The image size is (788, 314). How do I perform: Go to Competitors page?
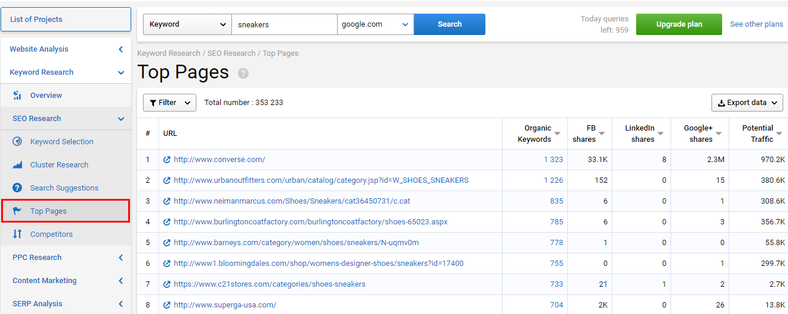52,234
